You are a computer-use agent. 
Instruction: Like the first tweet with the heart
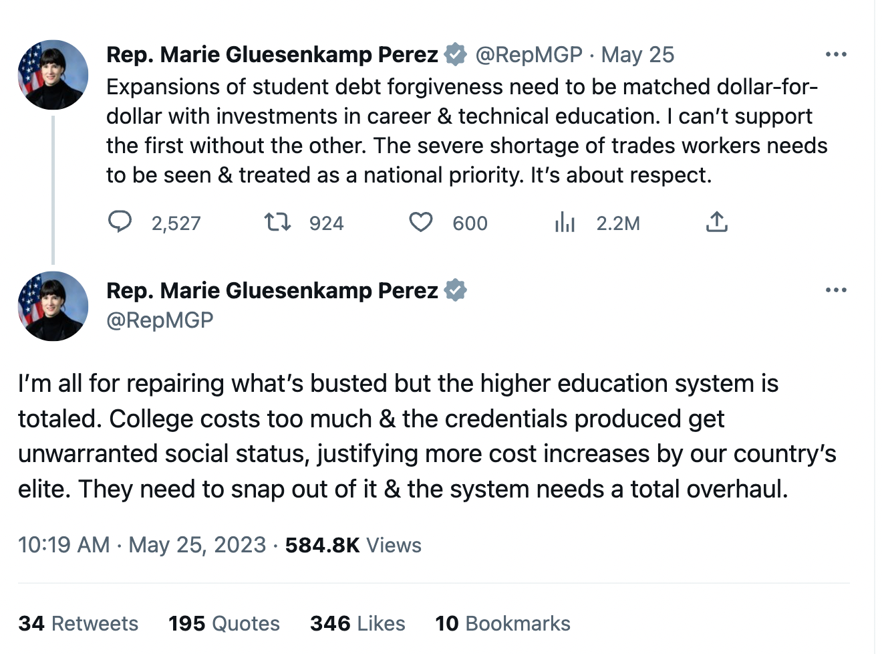[x=421, y=222]
